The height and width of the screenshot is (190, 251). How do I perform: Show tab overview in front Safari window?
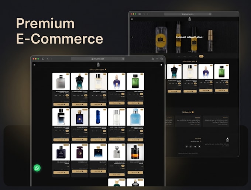point(162,59)
